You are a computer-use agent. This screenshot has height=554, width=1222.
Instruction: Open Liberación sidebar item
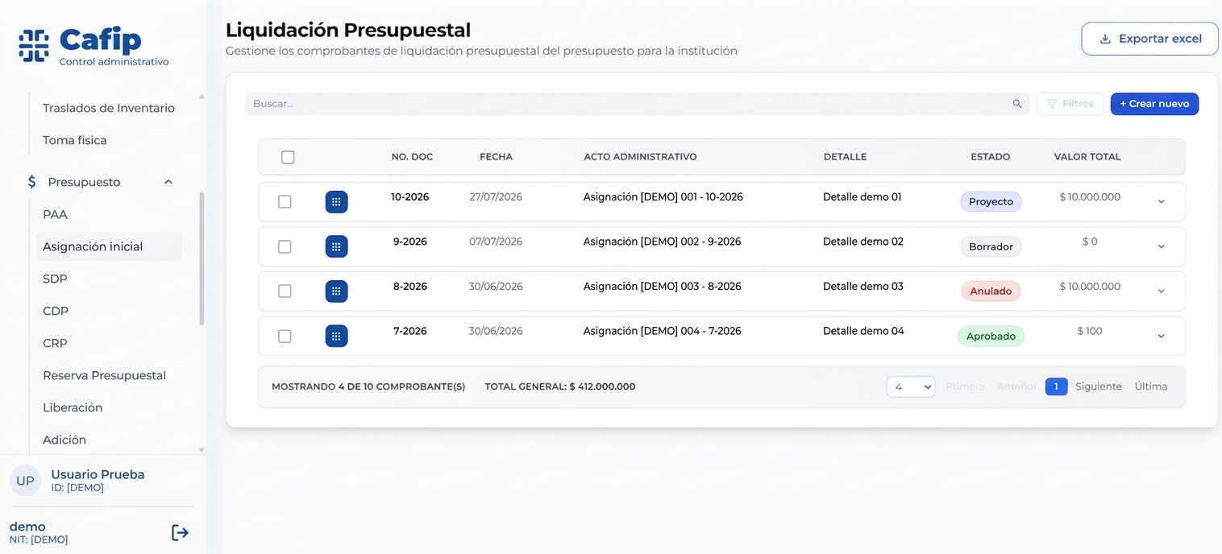(73, 407)
